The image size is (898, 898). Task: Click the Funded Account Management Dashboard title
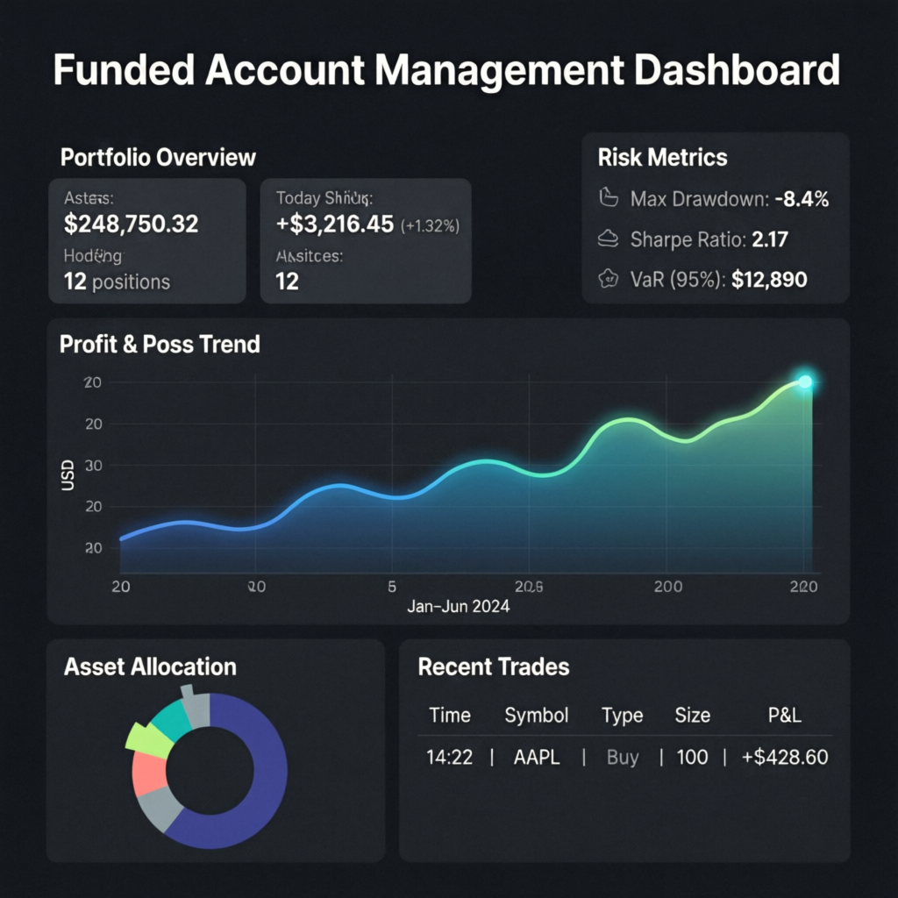point(446,70)
